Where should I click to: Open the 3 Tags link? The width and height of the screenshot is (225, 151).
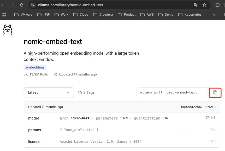coord(86,92)
